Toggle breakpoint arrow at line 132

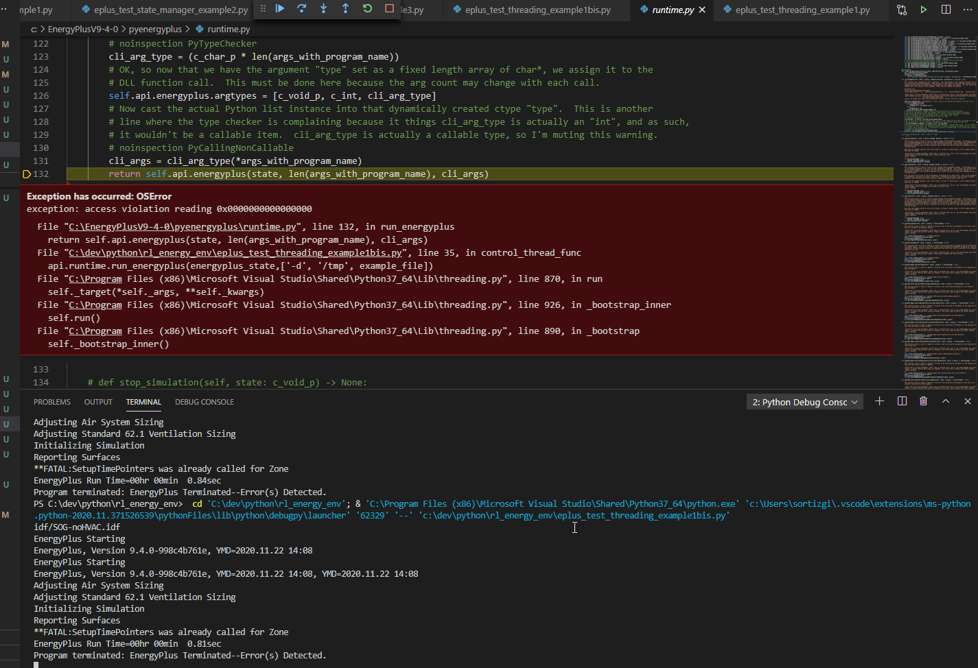point(27,174)
